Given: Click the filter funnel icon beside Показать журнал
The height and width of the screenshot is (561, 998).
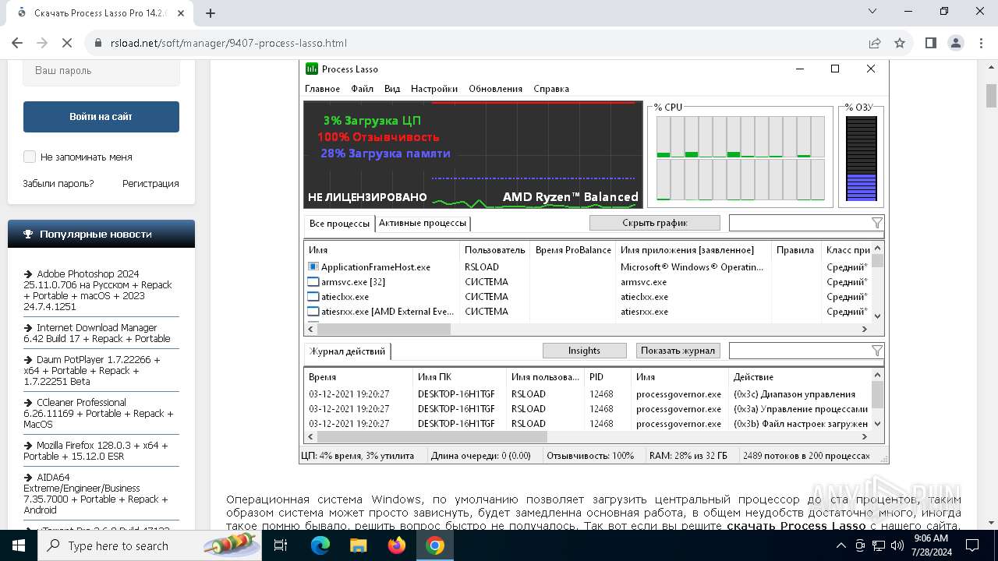Looking at the screenshot, I should tap(877, 351).
